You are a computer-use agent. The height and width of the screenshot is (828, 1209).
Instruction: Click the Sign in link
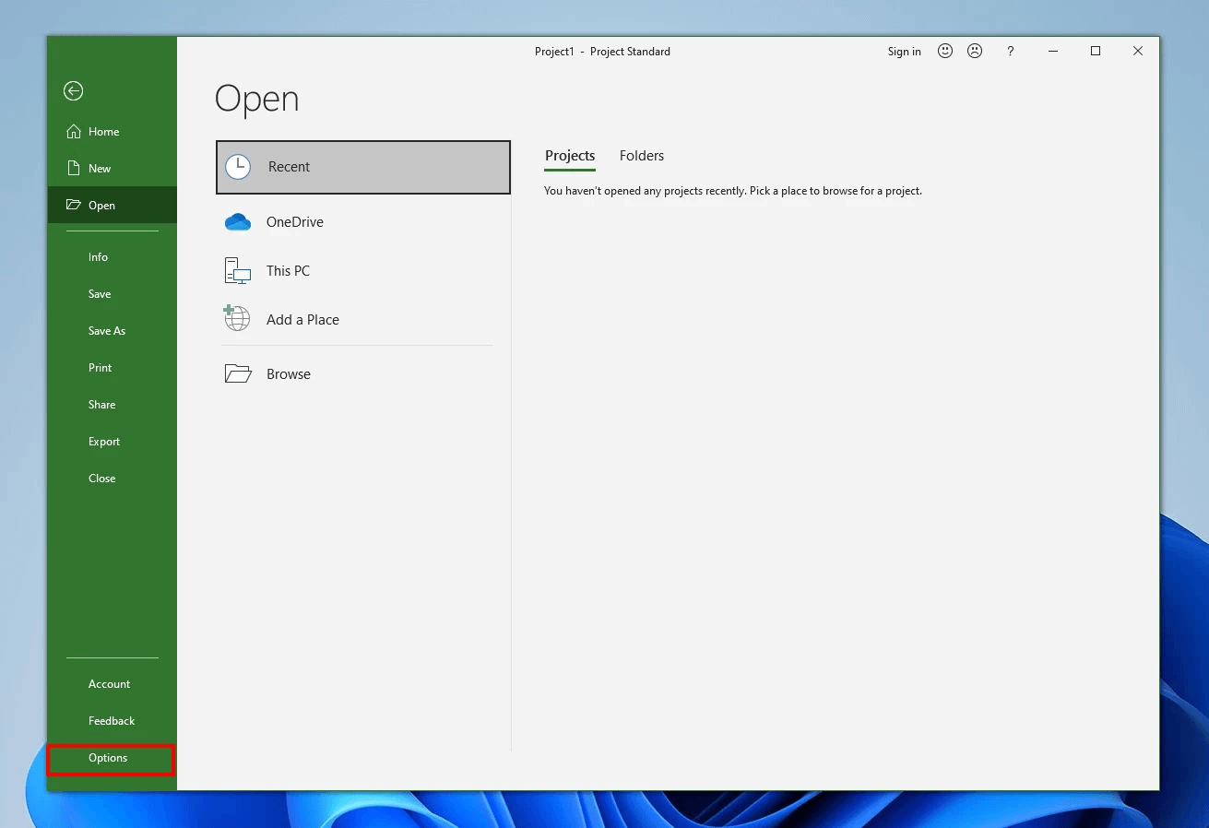click(x=904, y=52)
